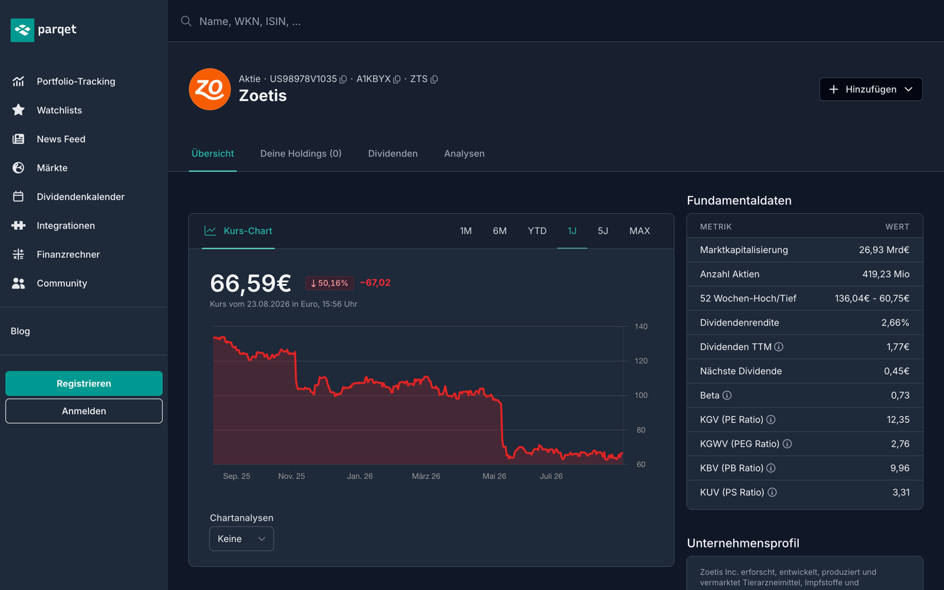This screenshot has width=944, height=590.
Task: Open the Deine Holdings (0) tab
Action: coord(301,153)
